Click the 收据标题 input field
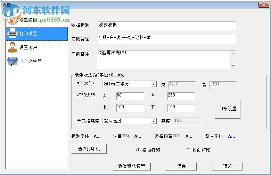271x175 pixels. 166,26
